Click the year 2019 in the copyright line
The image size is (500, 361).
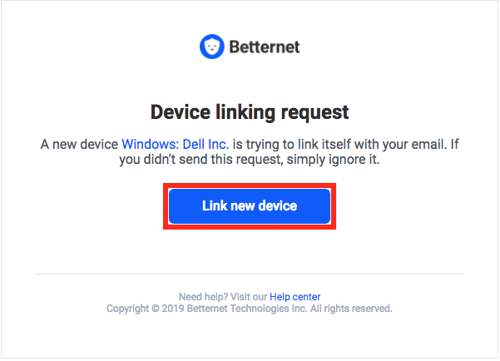[x=173, y=309]
